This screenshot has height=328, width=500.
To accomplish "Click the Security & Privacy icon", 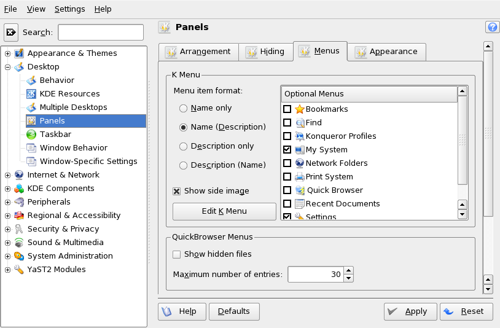I will [19, 228].
